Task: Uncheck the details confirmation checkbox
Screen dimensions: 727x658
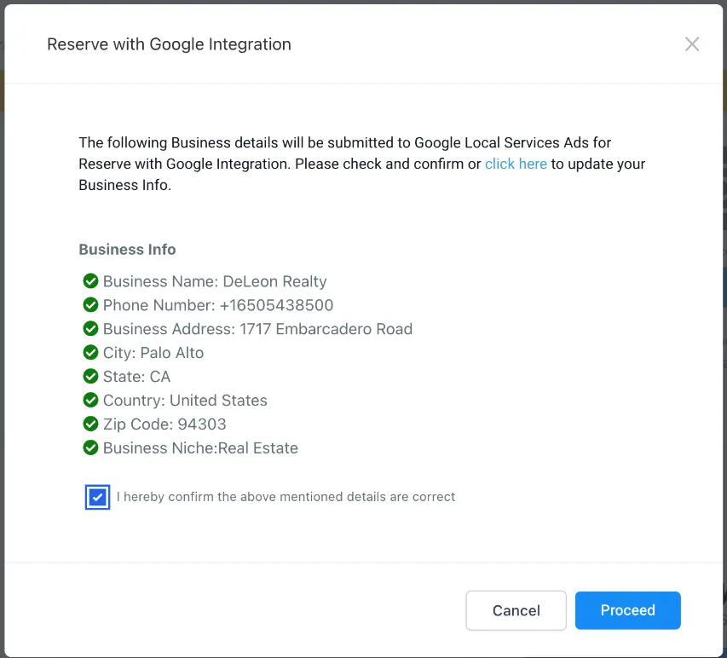Action: click(x=98, y=497)
